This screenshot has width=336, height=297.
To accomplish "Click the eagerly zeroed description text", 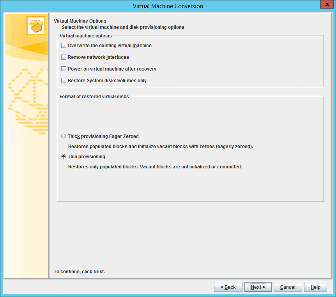I will [x=161, y=147].
